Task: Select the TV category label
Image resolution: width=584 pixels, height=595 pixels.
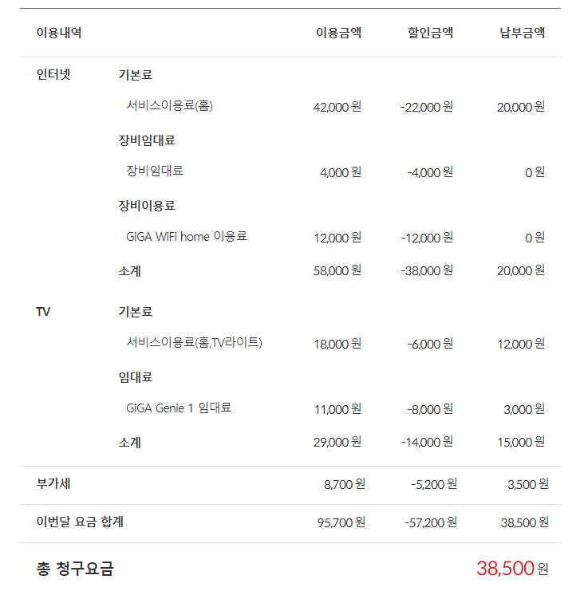Action: 43,311
